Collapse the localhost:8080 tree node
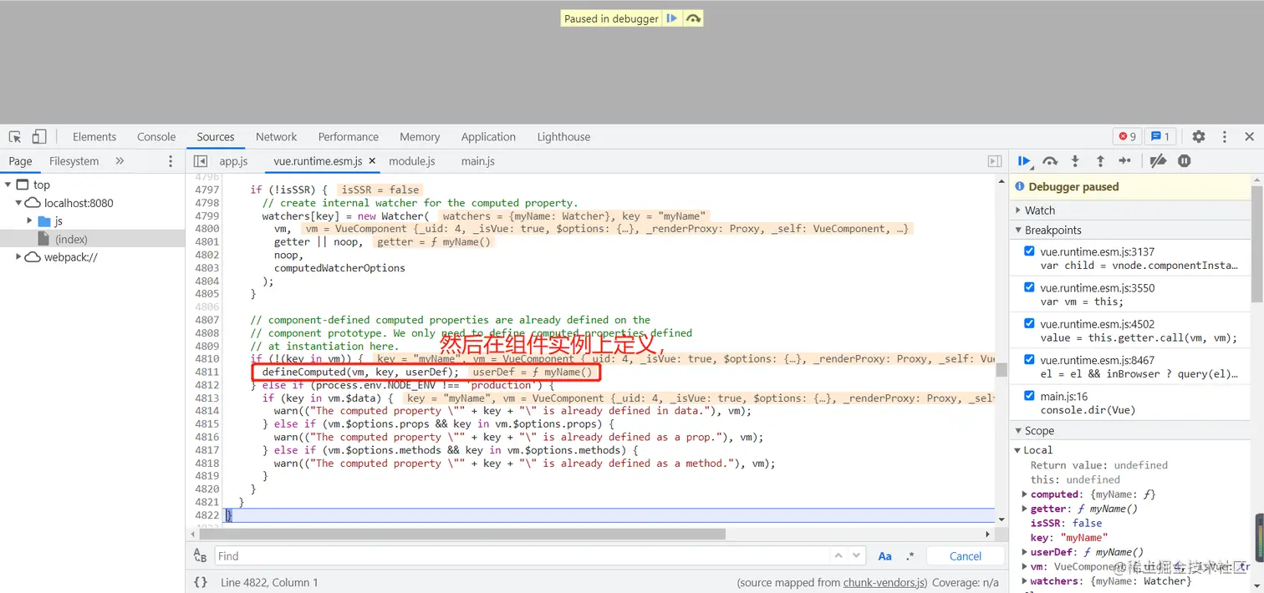This screenshot has width=1264, height=593. click(18, 203)
